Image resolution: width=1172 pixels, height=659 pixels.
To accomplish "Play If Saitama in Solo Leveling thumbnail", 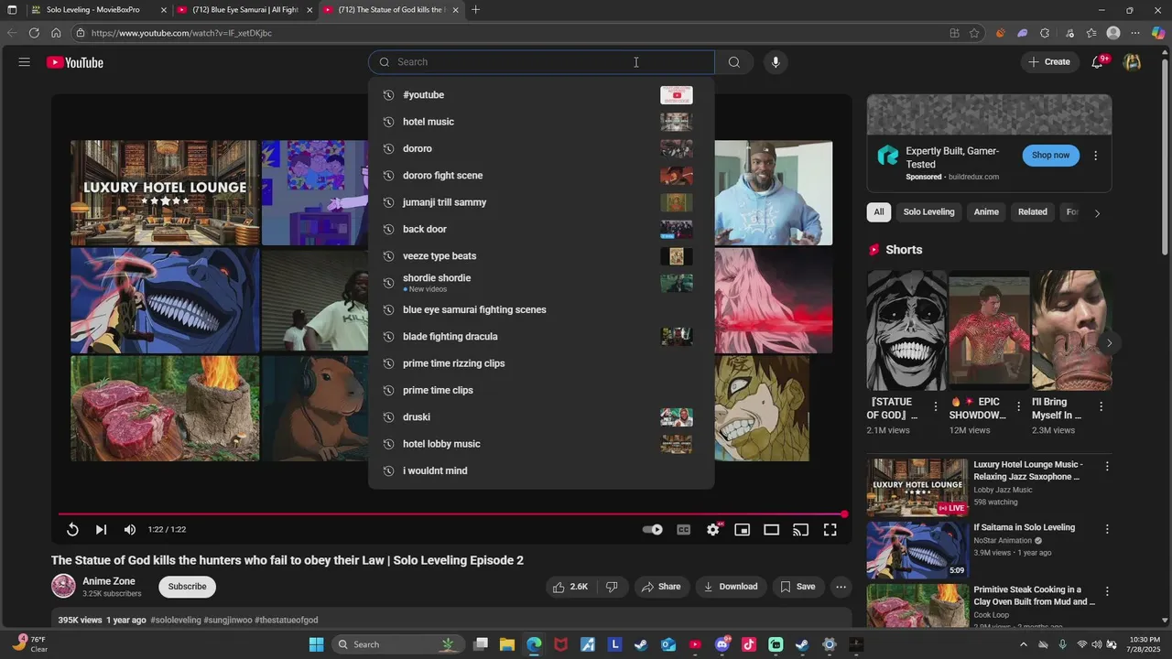I will tap(917, 550).
